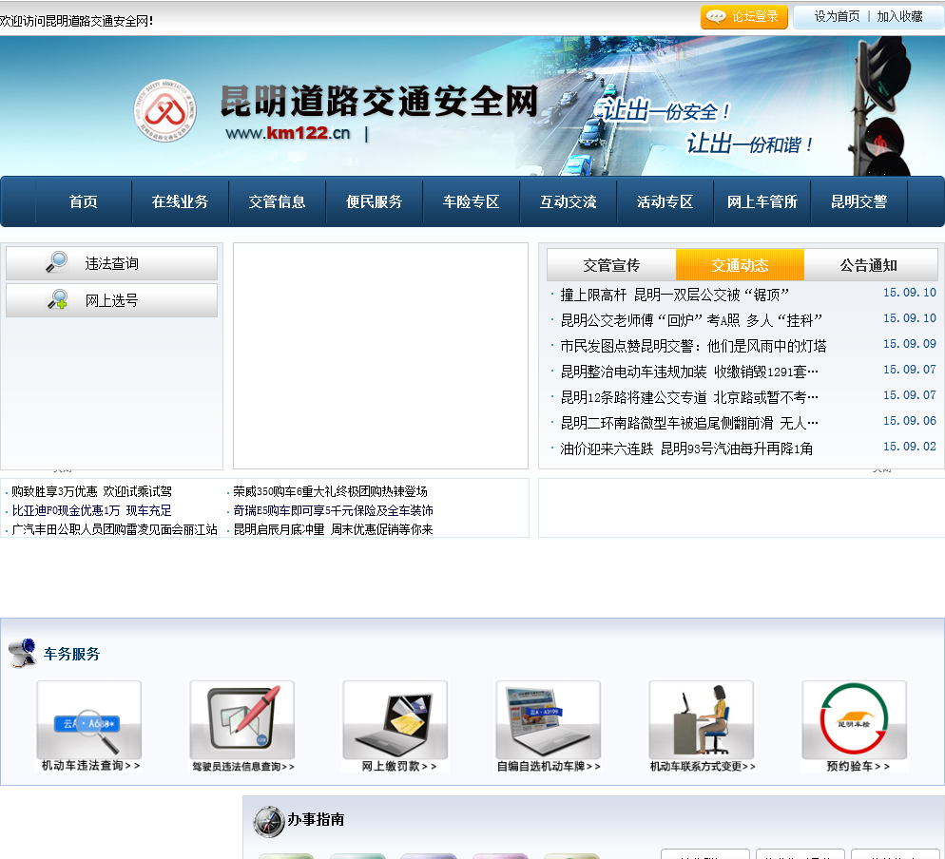Open link 昆明启辰月底冲量
945x859 pixels.
pos(334,529)
